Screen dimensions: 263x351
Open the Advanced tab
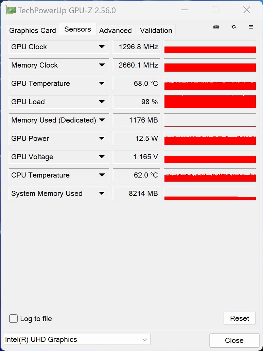[x=116, y=31]
